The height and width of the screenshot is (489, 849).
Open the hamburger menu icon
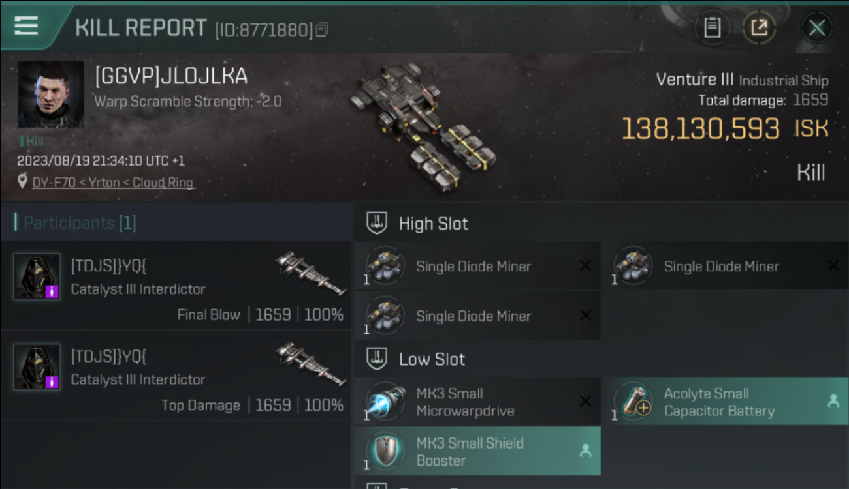point(26,25)
